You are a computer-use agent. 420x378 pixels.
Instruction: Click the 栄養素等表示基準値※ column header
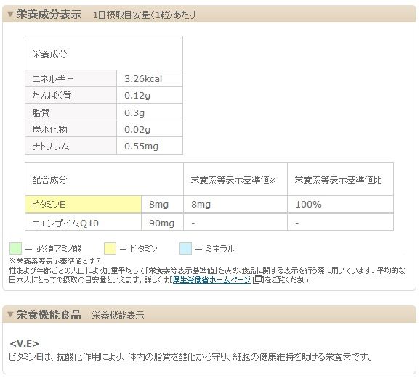click(x=233, y=180)
